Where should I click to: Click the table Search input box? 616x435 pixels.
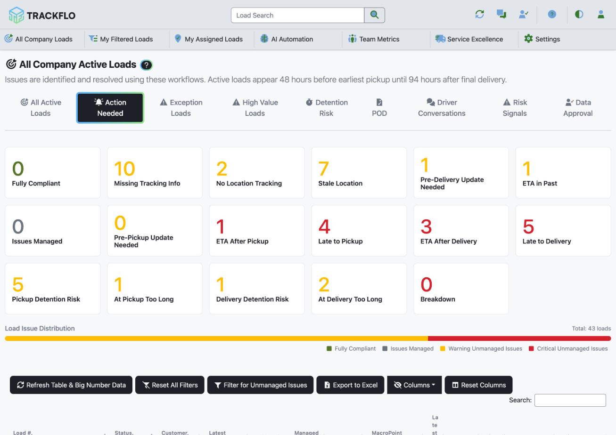pos(570,400)
